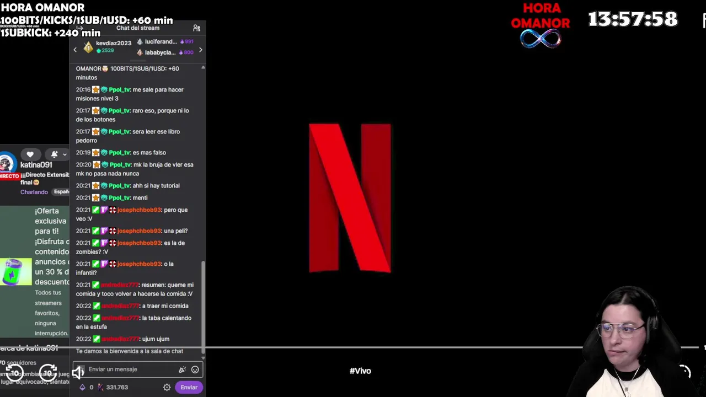This screenshot has height=397, width=706.
Task: Click the channel points balance 331.763
Action: 113,387
